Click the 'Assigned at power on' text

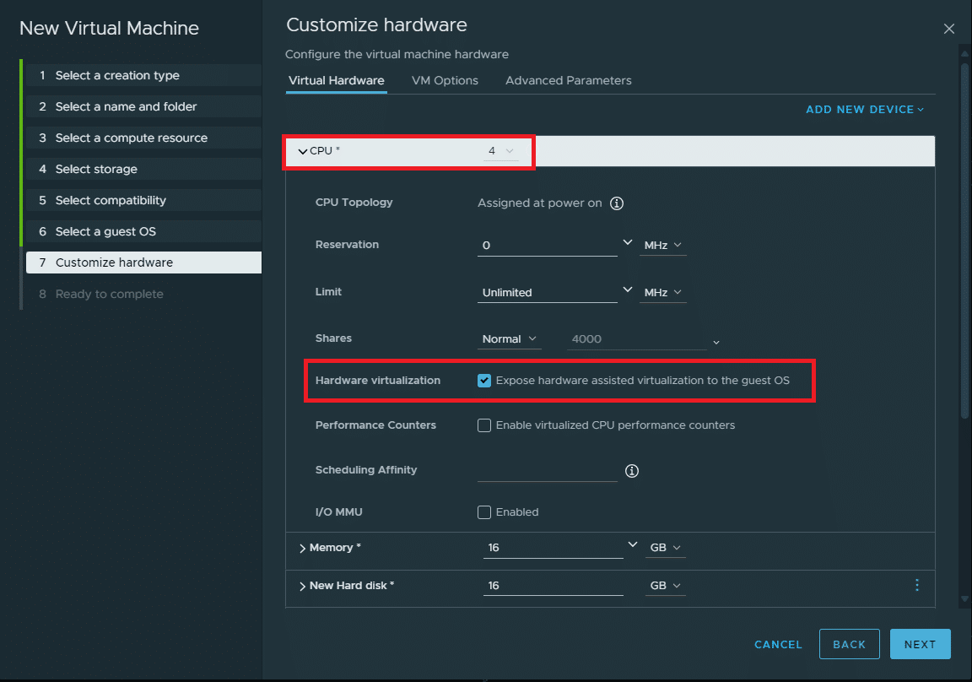pos(539,203)
